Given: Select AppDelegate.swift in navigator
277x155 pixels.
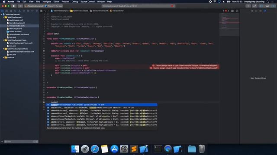Looking at the screenshot, I should [x=16, y=20].
